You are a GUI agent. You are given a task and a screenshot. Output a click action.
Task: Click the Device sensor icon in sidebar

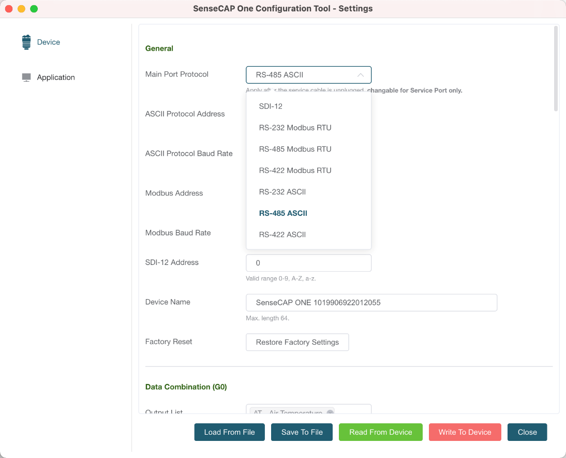tap(26, 42)
